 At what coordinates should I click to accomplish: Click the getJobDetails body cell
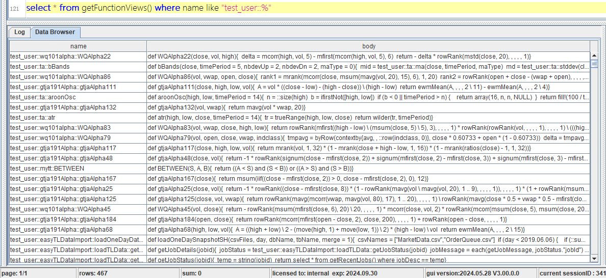click(x=368, y=250)
